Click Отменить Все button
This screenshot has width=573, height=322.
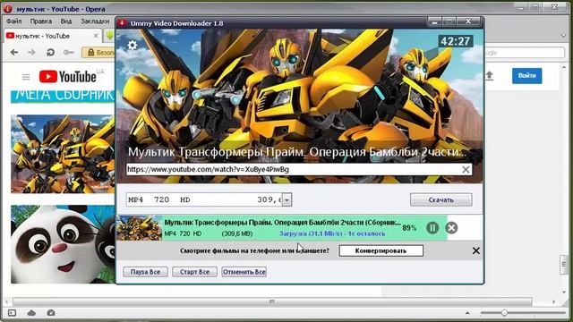pyautogui.click(x=244, y=272)
